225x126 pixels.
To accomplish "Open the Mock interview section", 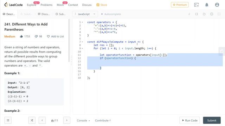I will point(60,5).
